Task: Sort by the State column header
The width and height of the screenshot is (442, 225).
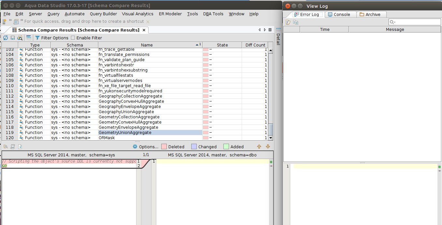Action: tap(222, 45)
